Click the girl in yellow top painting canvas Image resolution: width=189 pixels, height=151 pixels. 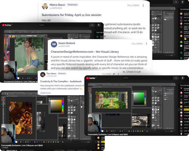(29, 55)
